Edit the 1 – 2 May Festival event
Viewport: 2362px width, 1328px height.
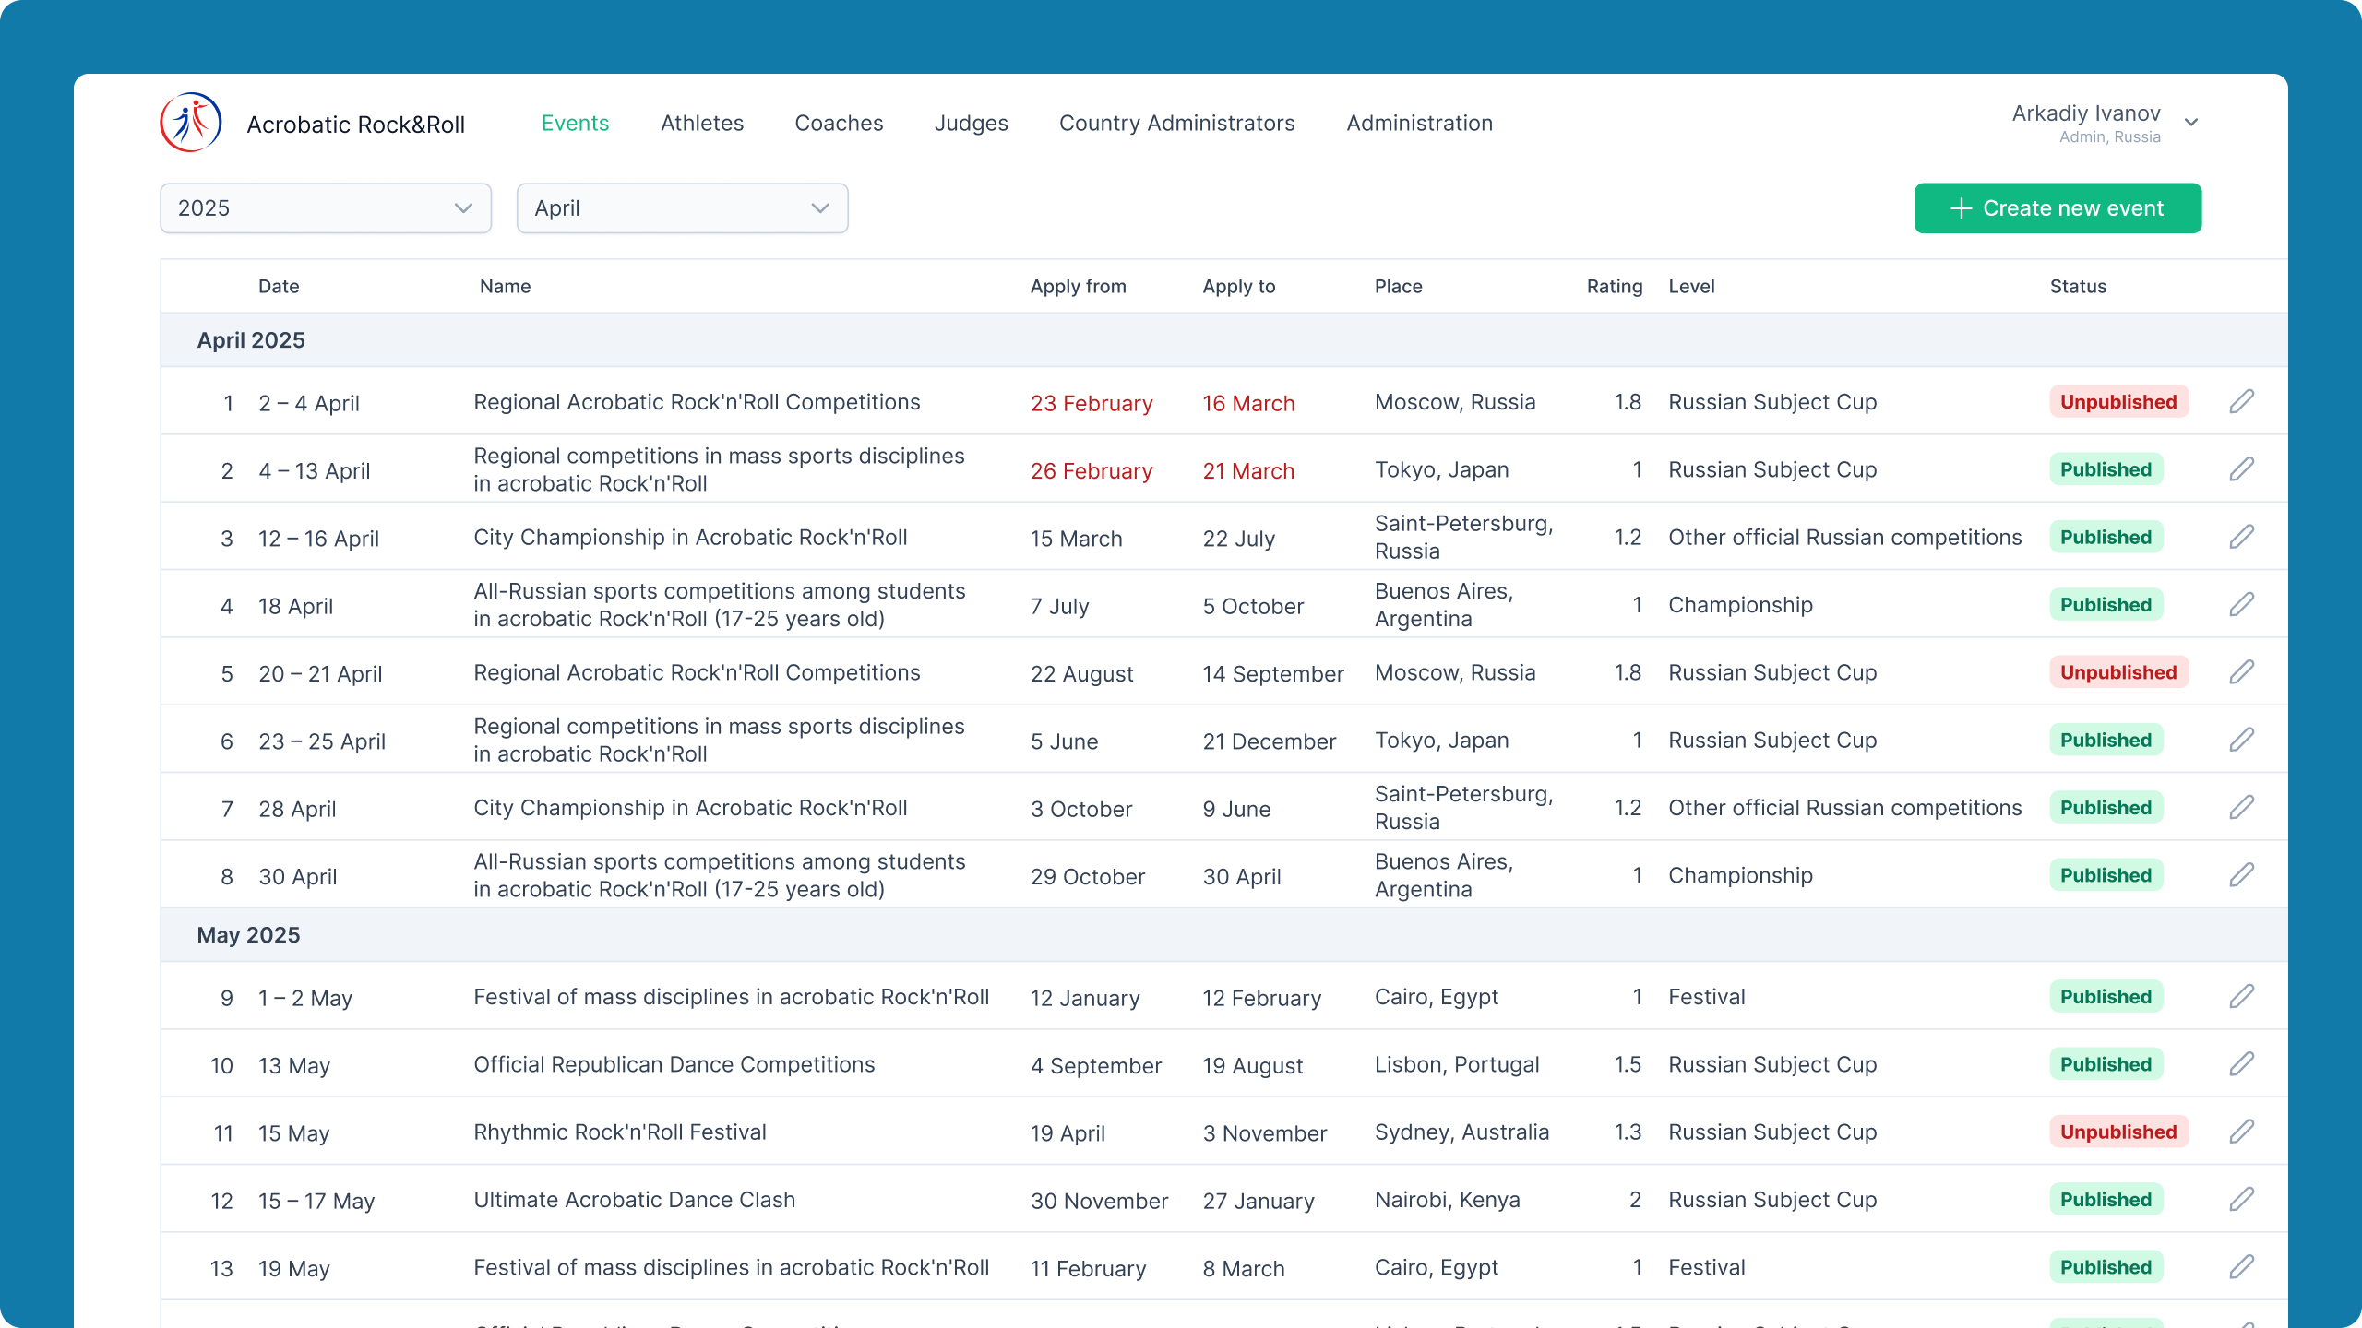tap(2242, 997)
